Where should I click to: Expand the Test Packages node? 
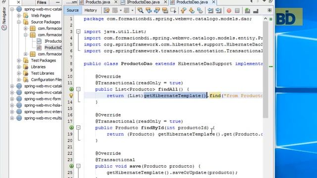point(19,60)
